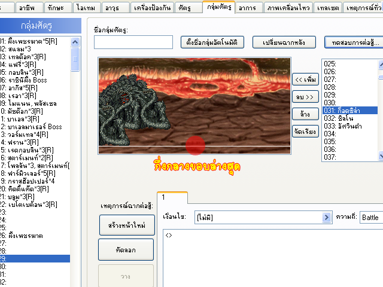This screenshot has height=287, width=383.
Task: Switch to the ภาพเคลื่อนไหว tab
Action: [x=288, y=8]
